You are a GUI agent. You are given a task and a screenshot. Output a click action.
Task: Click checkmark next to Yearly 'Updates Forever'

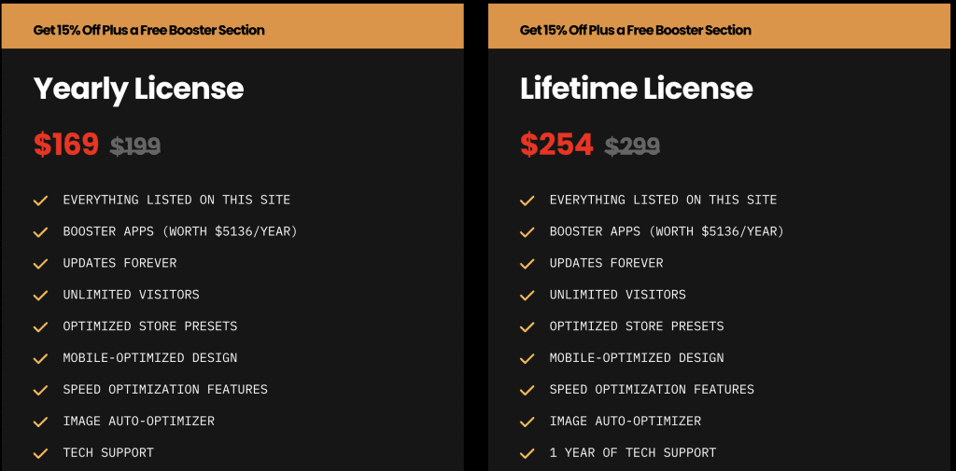pyautogui.click(x=41, y=264)
